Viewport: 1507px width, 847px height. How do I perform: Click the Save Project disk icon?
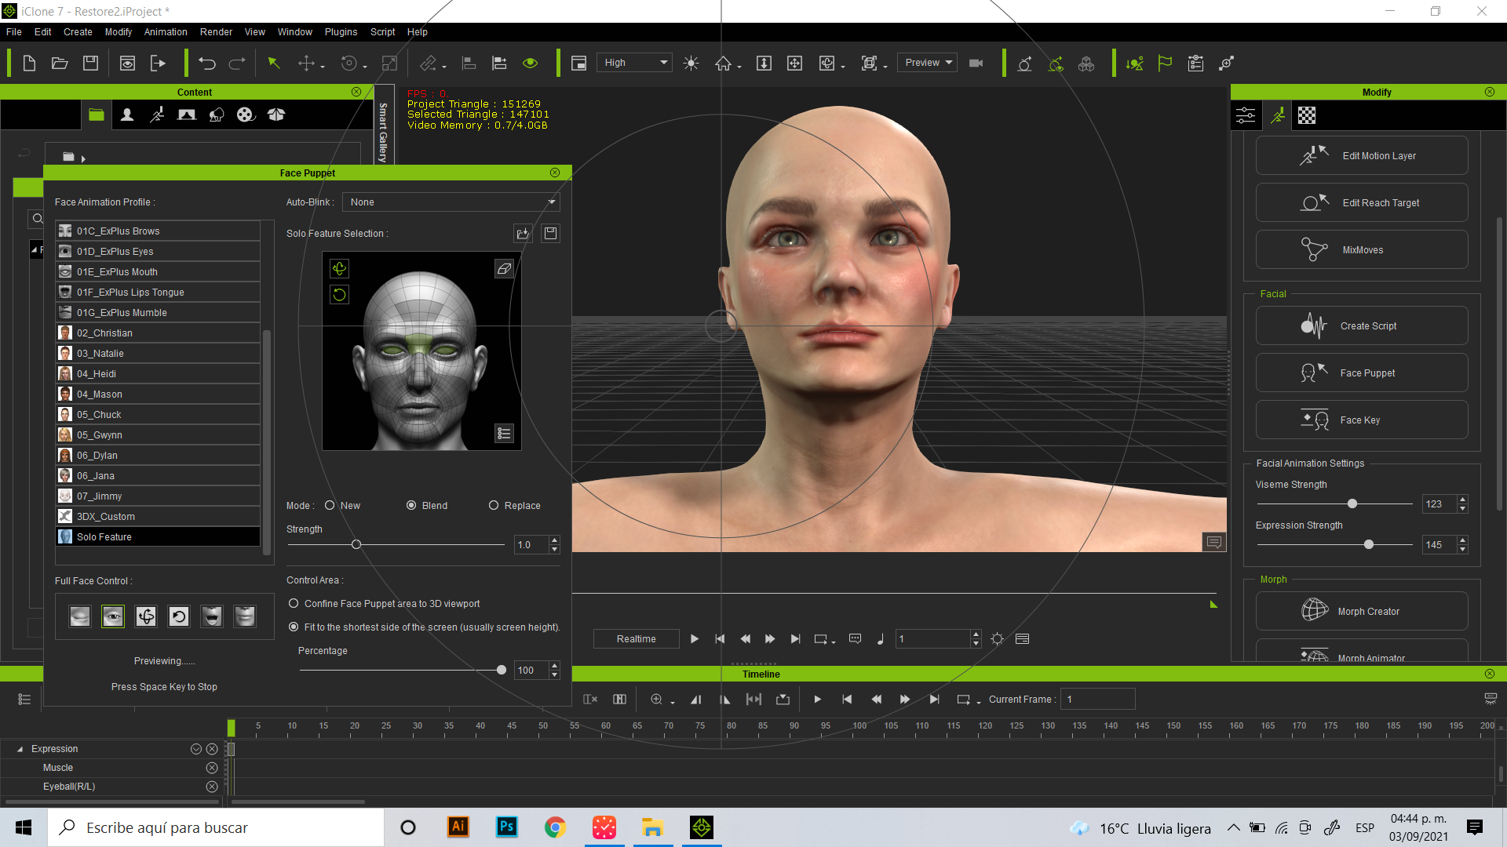pos(91,64)
